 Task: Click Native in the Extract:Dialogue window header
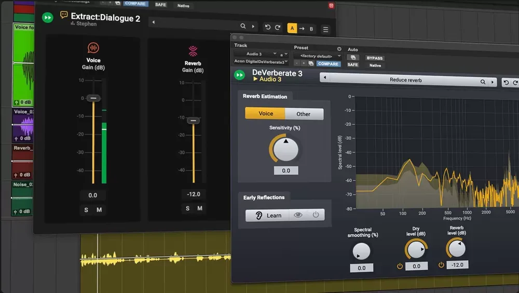tap(183, 6)
